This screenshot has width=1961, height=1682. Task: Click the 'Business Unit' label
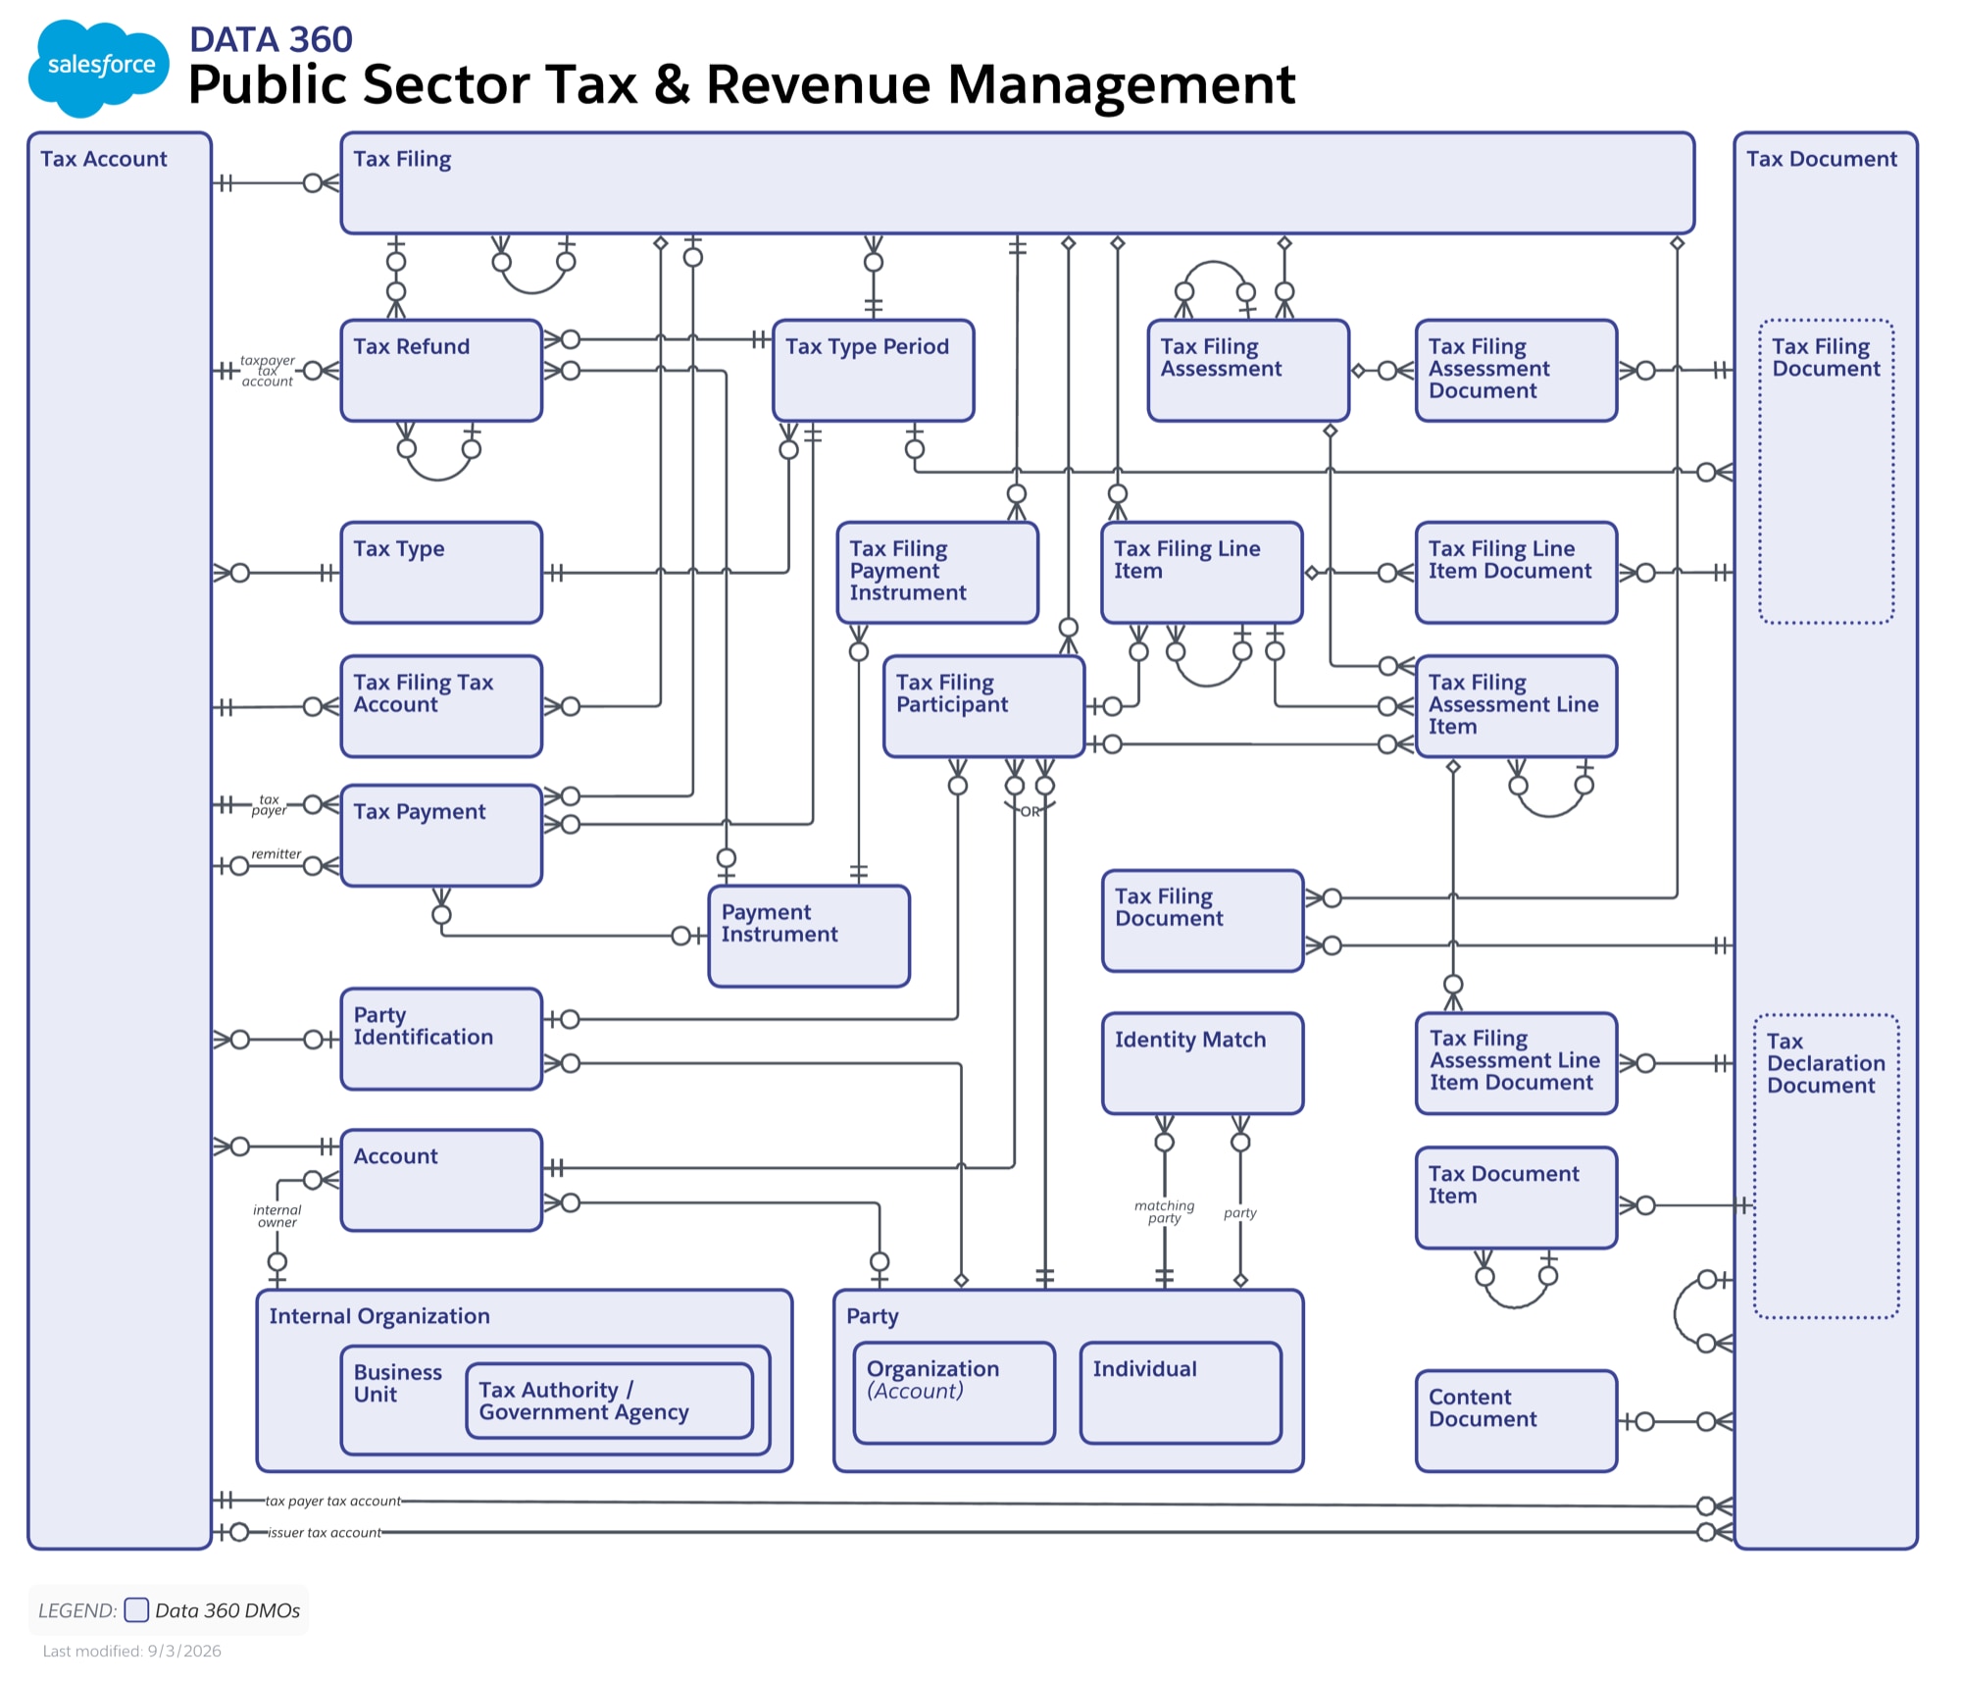pyautogui.click(x=397, y=1383)
